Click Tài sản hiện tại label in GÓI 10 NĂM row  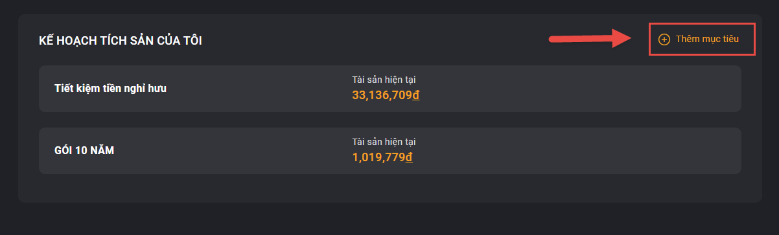coord(384,142)
